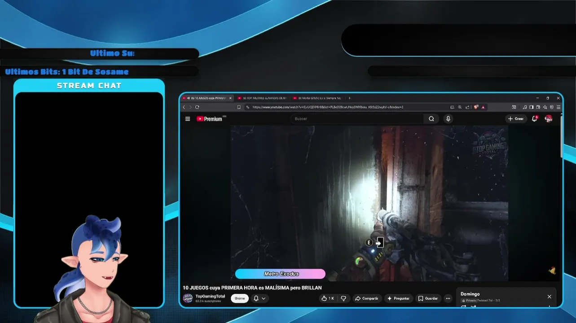Open the media control music note icon
576x323 pixels.
pyautogui.click(x=524, y=107)
